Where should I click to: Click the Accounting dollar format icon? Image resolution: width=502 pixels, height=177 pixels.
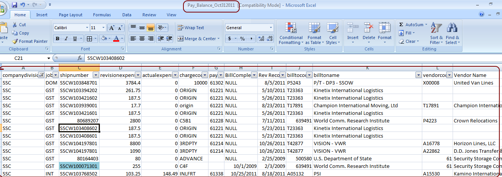point(230,39)
